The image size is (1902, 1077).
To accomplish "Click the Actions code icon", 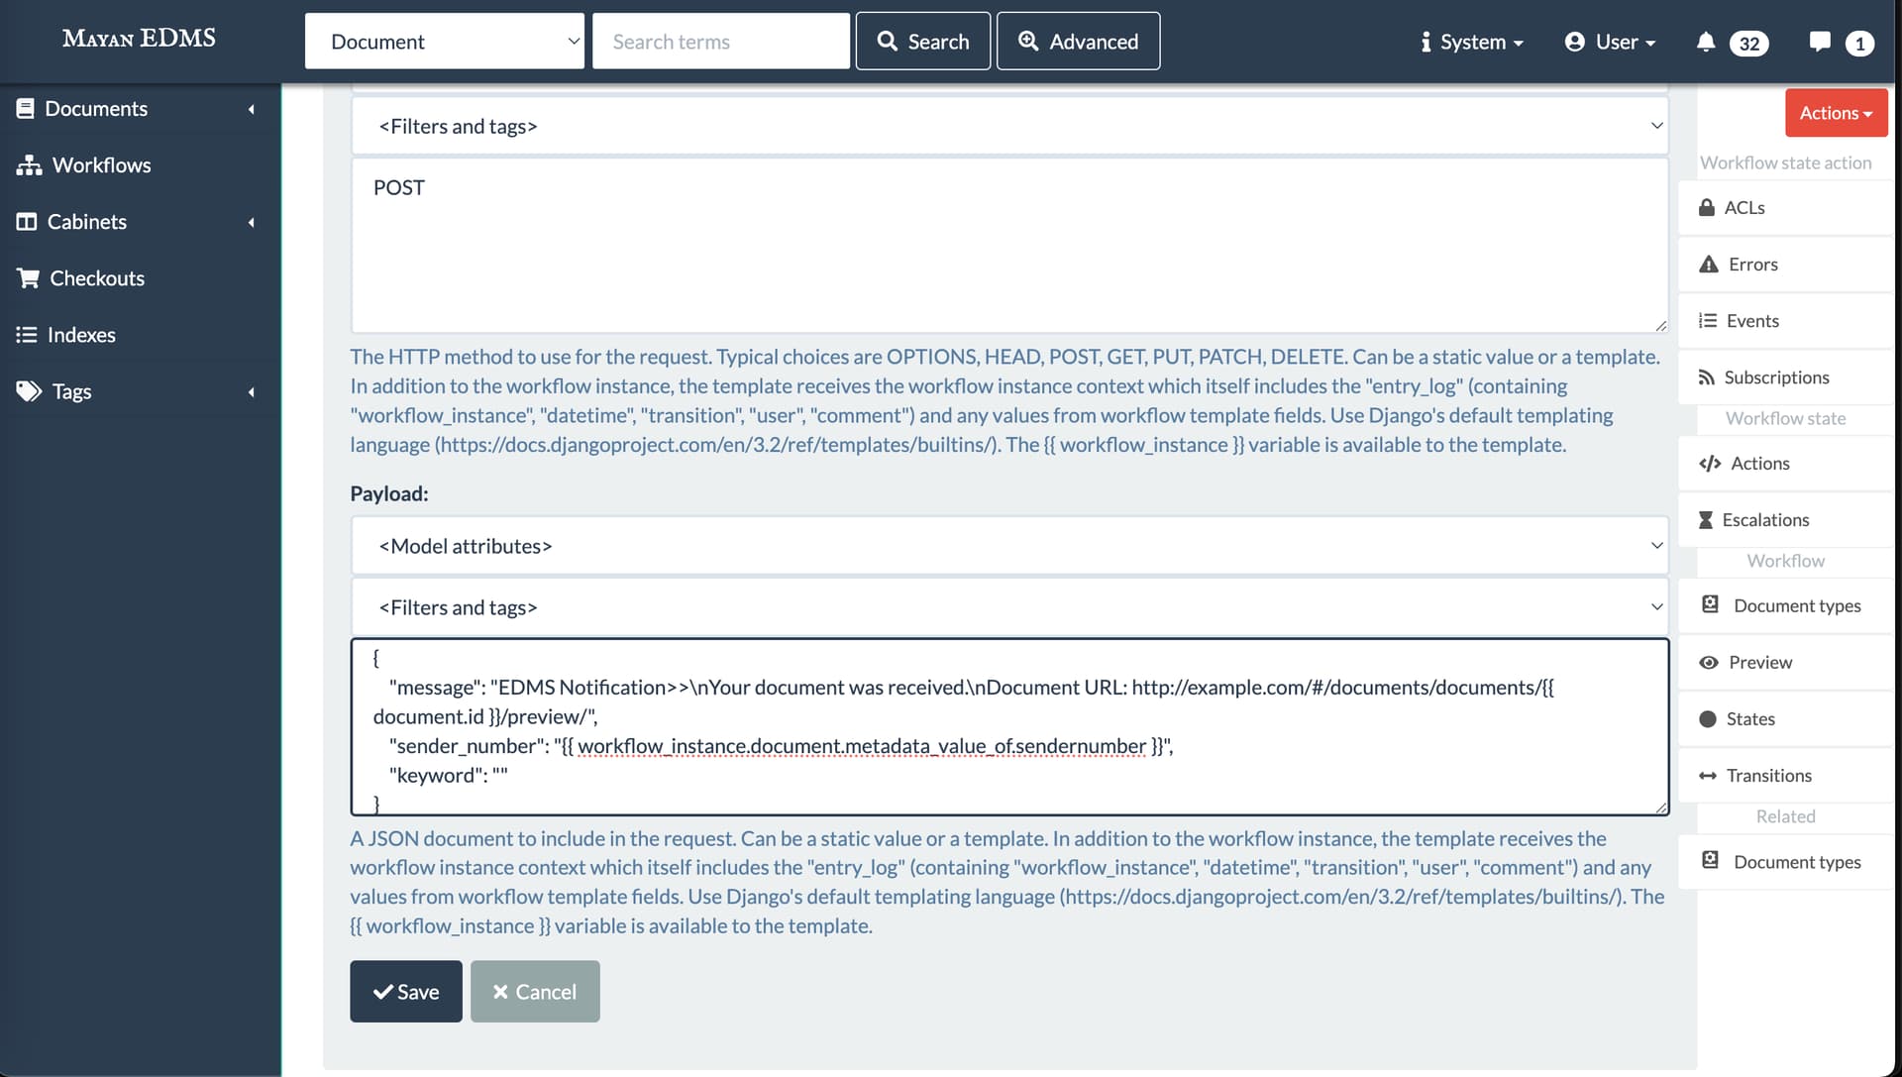I will [1710, 464].
